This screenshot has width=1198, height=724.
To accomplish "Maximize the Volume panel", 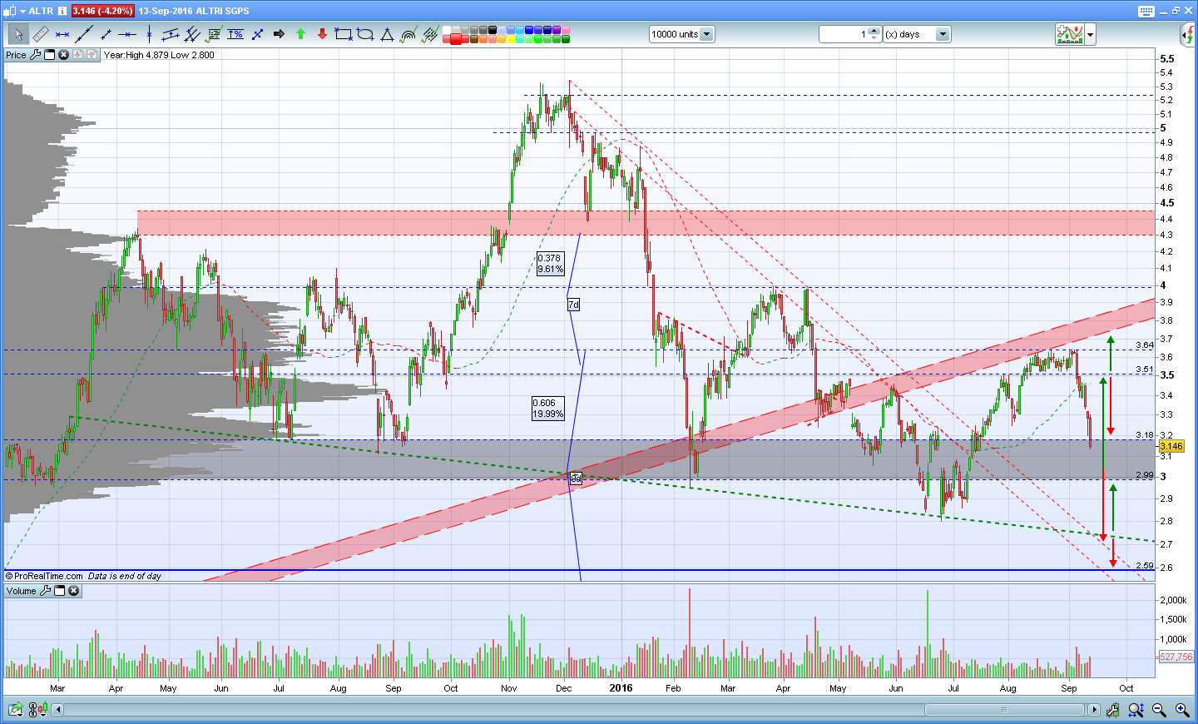I will 59,591.
